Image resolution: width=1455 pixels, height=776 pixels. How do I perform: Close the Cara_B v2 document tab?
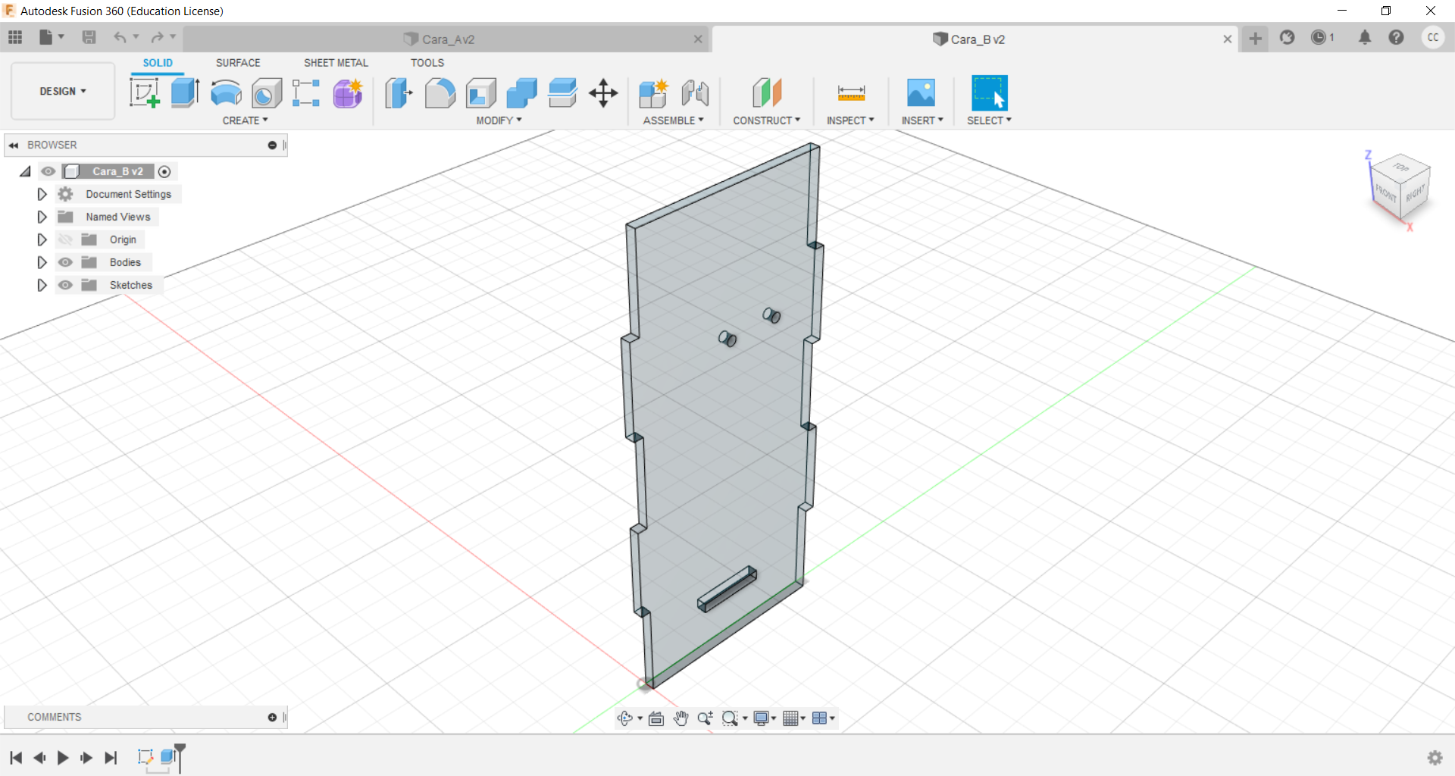[1227, 39]
